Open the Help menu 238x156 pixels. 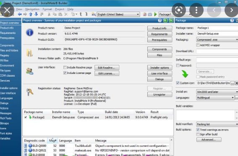pos(71,9)
